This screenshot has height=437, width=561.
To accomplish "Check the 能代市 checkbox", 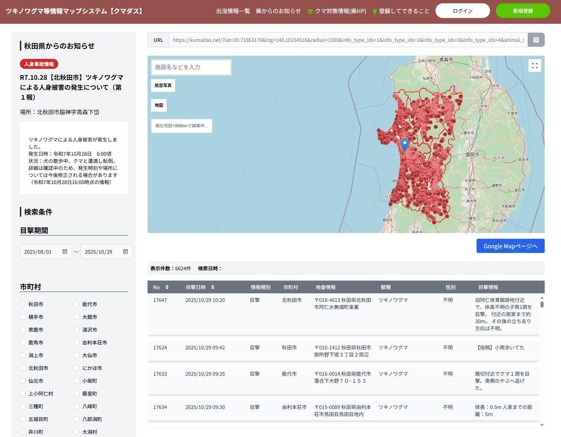I will pyautogui.click(x=77, y=304).
